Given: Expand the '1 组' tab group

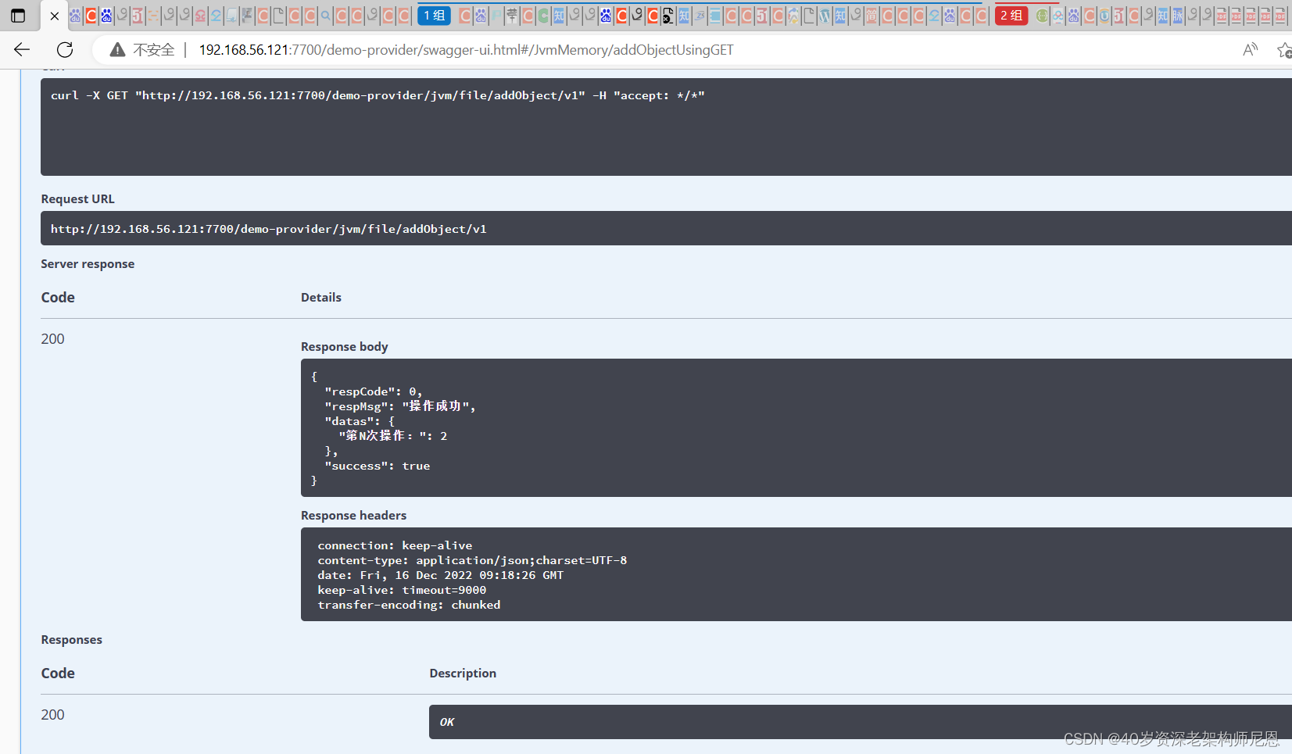Looking at the screenshot, I should pyautogui.click(x=434, y=16).
